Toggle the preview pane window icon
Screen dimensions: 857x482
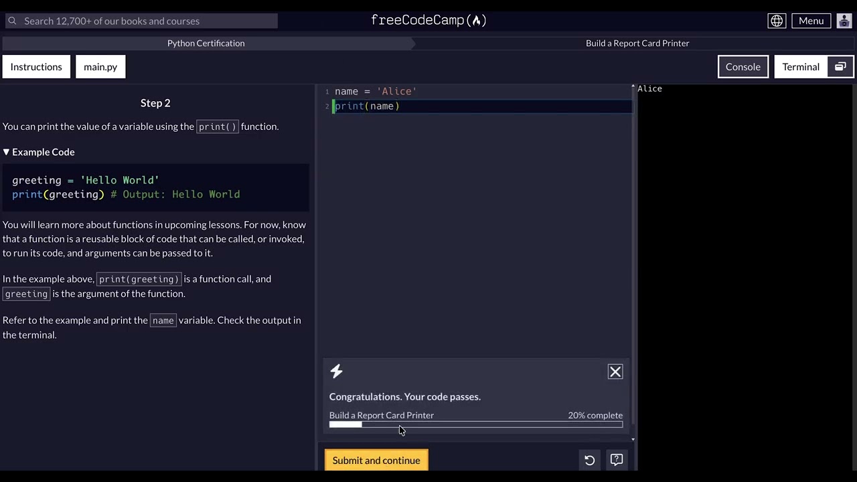840,67
